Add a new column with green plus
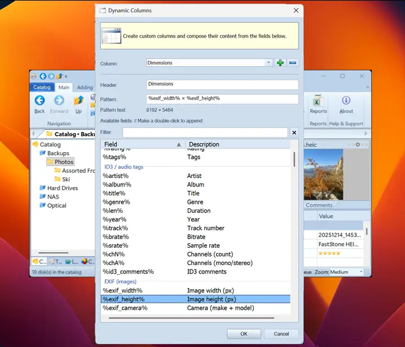This screenshot has width=405, height=347. tap(280, 63)
